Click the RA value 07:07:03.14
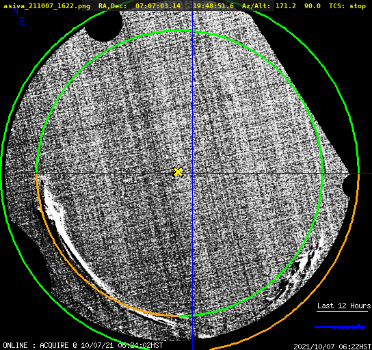Viewport: 372px width, 350px height. [158, 5]
